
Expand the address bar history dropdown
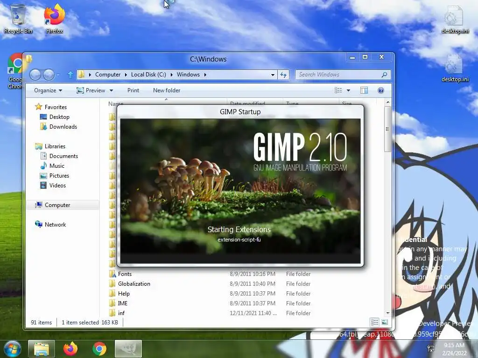click(273, 75)
